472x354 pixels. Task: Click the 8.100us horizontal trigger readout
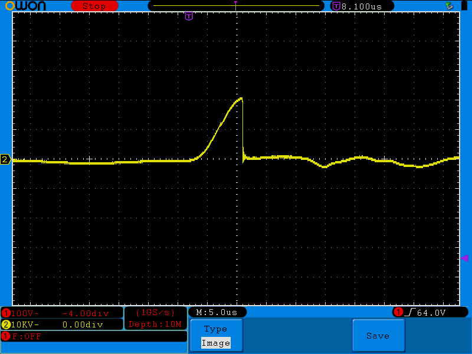coord(362,6)
